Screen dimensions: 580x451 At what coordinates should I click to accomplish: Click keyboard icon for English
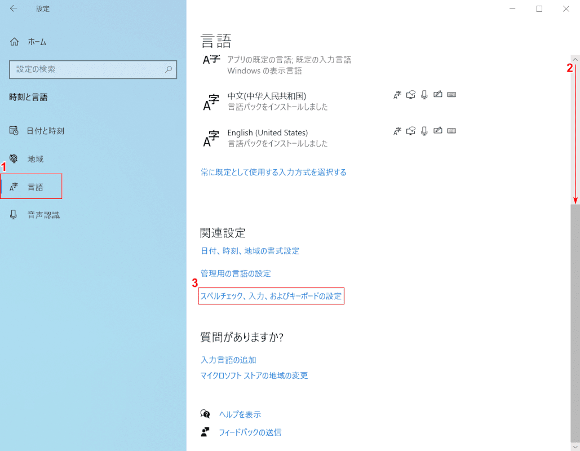[x=451, y=131]
